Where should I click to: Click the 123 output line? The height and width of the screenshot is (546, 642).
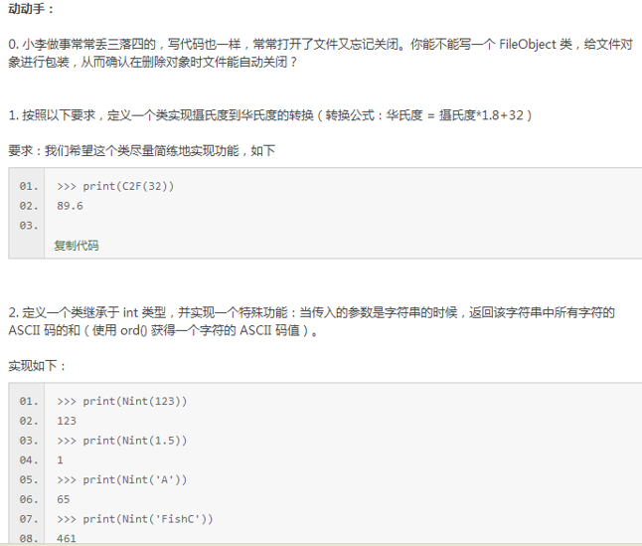point(67,421)
